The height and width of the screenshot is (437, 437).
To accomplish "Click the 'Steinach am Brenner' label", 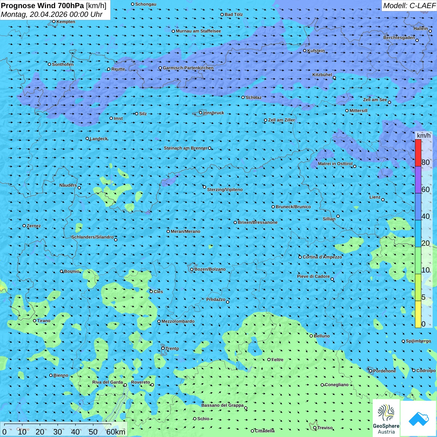I will click(x=186, y=148).
